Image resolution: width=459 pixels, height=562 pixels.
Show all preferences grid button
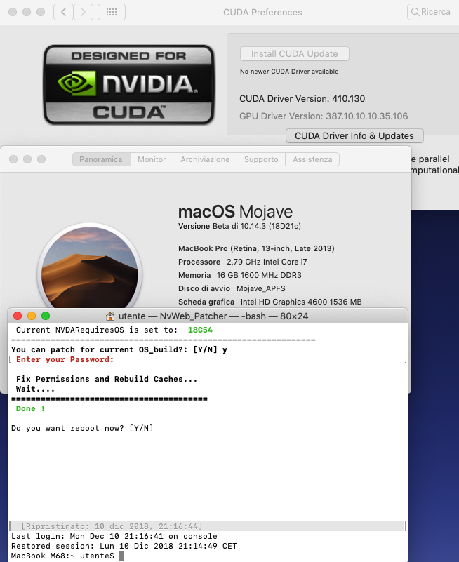coord(112,12)
